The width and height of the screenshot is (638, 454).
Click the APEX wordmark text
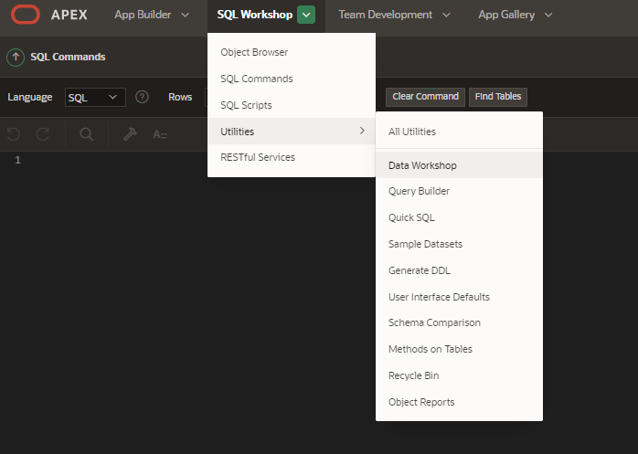pos(69,15)
